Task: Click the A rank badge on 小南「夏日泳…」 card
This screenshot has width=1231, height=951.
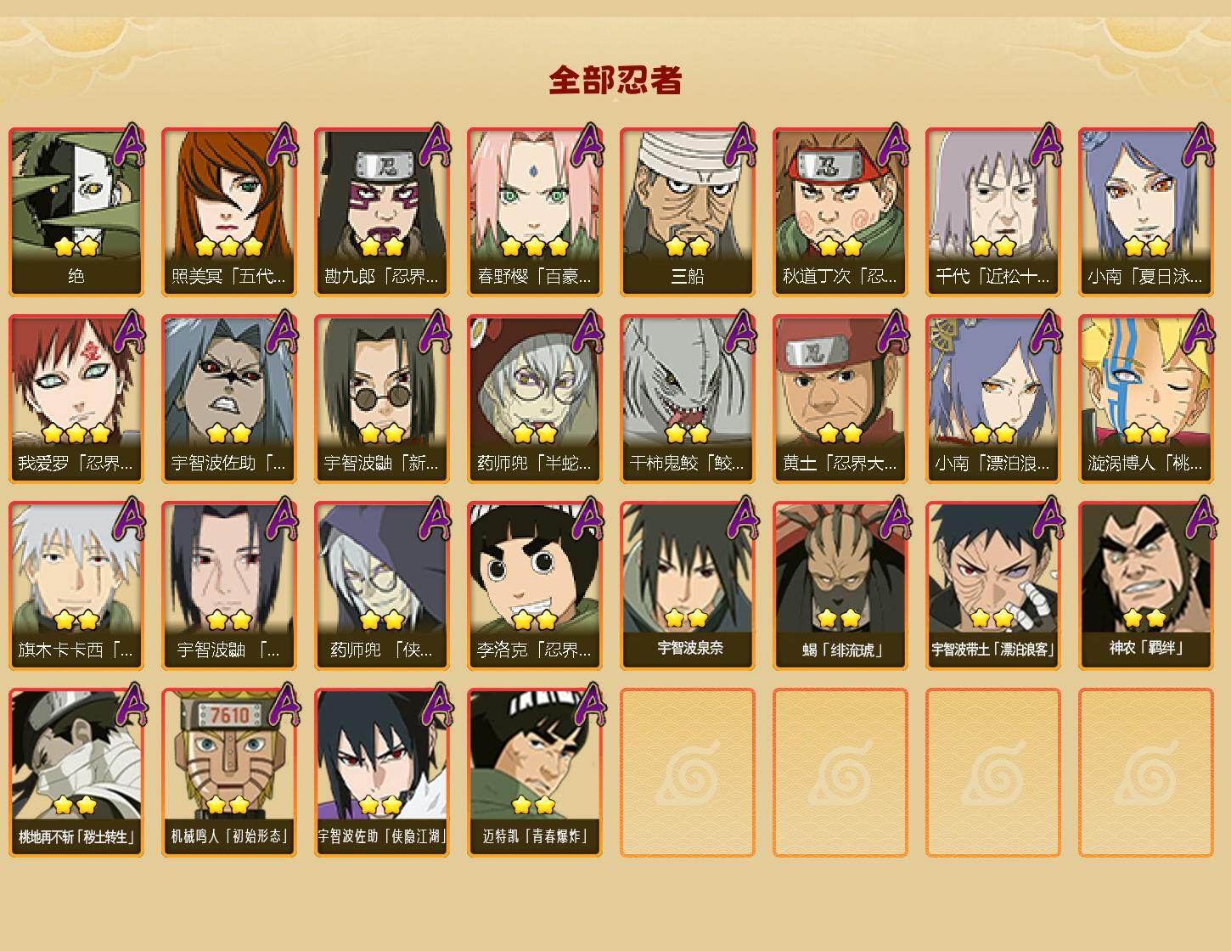Action: tap(1199, 145)
